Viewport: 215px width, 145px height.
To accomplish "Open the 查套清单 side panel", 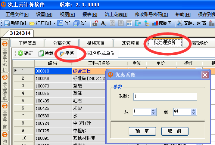I will tap(4, 87).
